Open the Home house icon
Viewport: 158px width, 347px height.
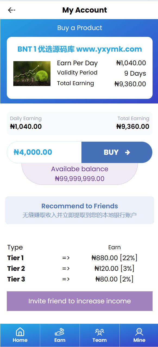point(20,332)
